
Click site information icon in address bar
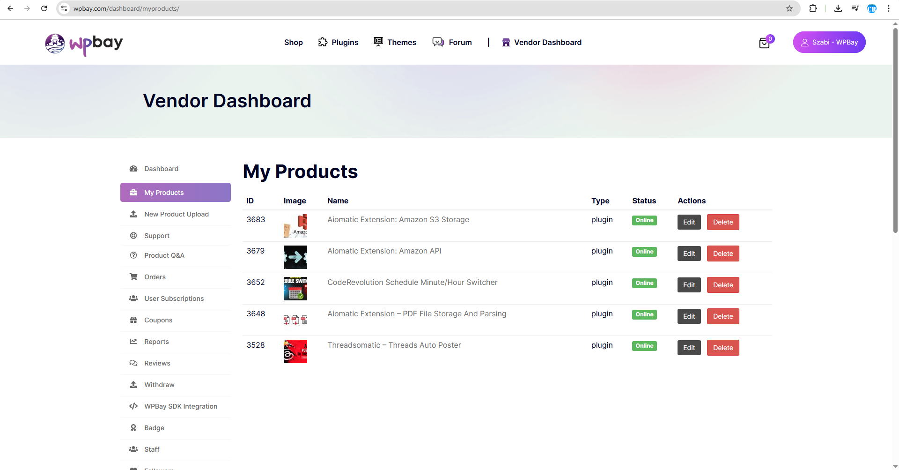tap(65, 8)
